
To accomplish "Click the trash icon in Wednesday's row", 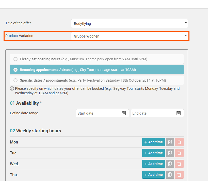I will [179, 164].
